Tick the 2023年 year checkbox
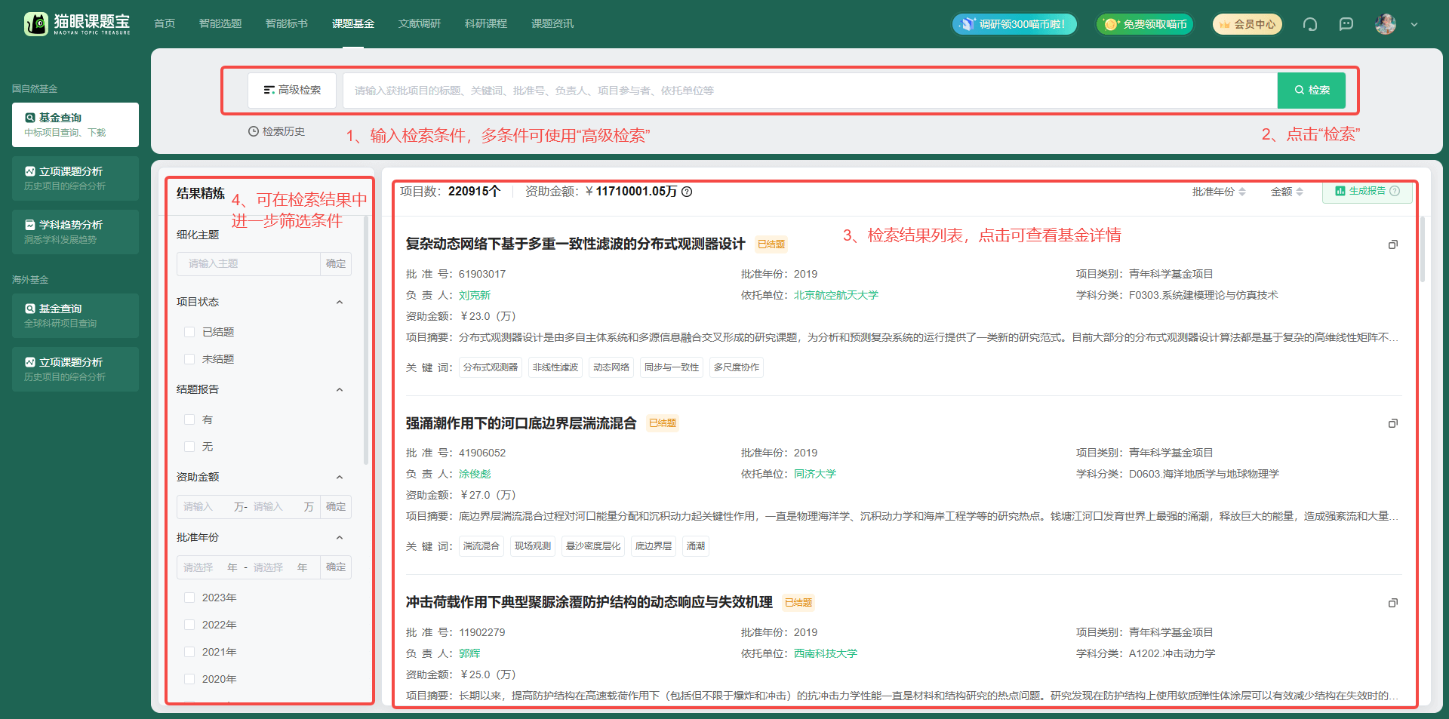Image resolution: width=1449 pixels, height=719 pixels. tap(189, 598)
